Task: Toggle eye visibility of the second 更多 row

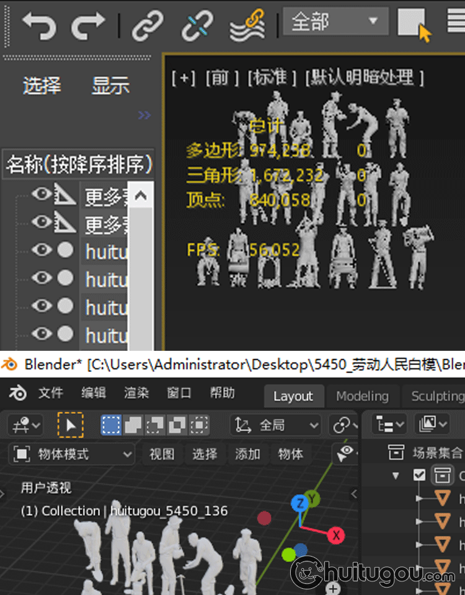Action: pos(42,222)
